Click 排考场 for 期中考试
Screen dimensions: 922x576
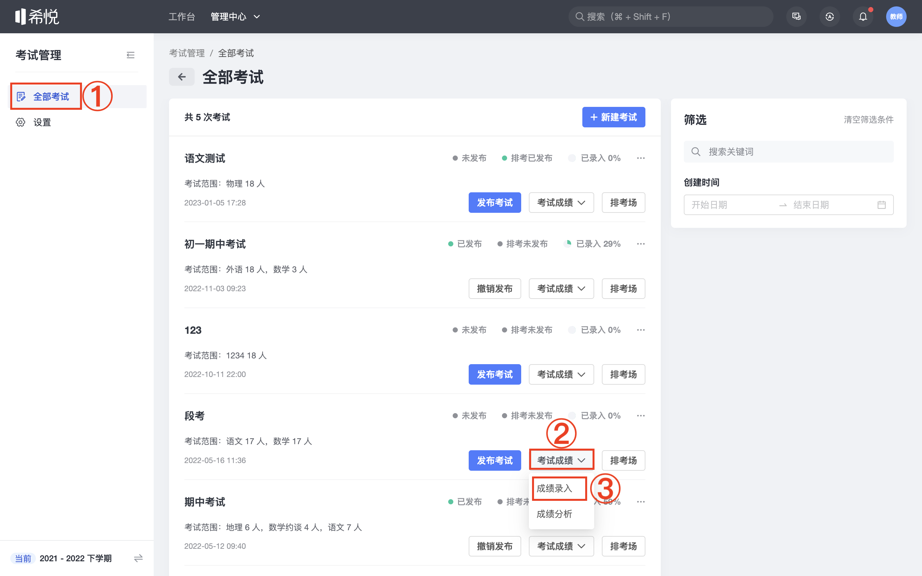623,546
